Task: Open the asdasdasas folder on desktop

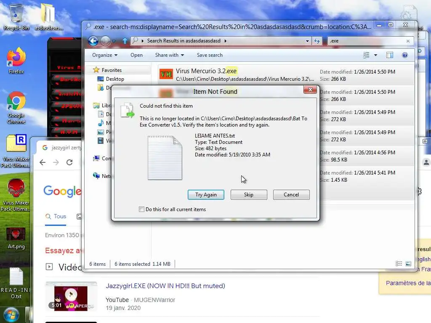Action: (49, 16)
